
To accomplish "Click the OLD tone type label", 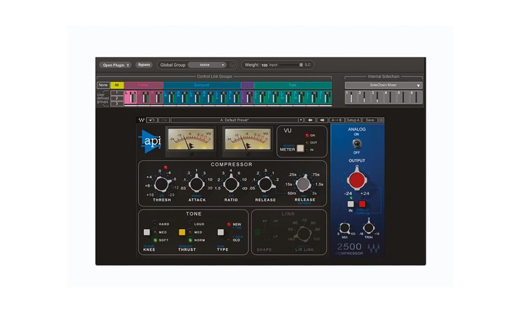I will pyautogui.click(x=236, y=240).
